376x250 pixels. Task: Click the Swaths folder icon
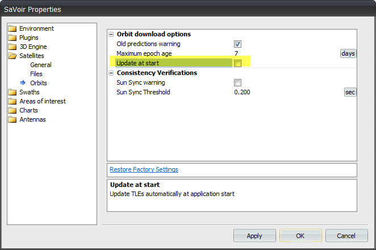(x=12, y=92)
